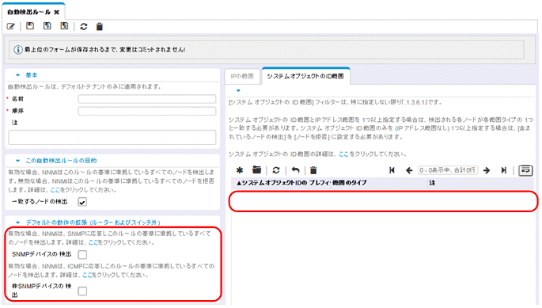
Task: Delete selected row with table trash icon
Action: click(313, 170)
